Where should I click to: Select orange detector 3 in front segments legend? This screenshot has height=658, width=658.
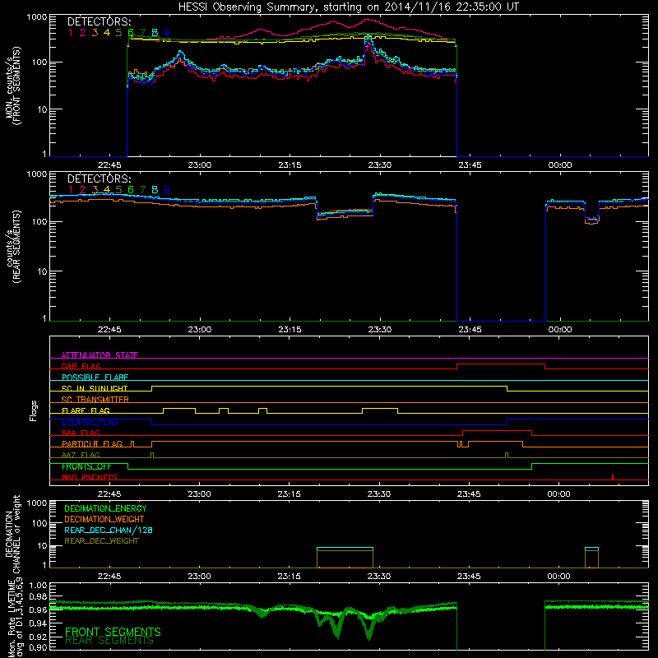coord(95,32)
